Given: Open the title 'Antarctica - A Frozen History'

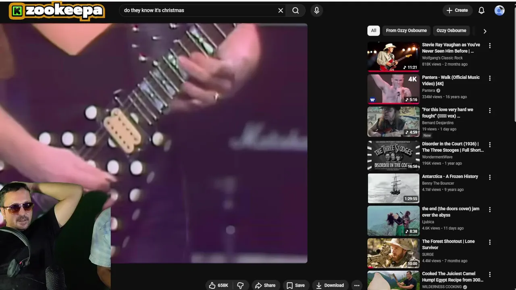Looking at the screenshot, I should [450, 176].
